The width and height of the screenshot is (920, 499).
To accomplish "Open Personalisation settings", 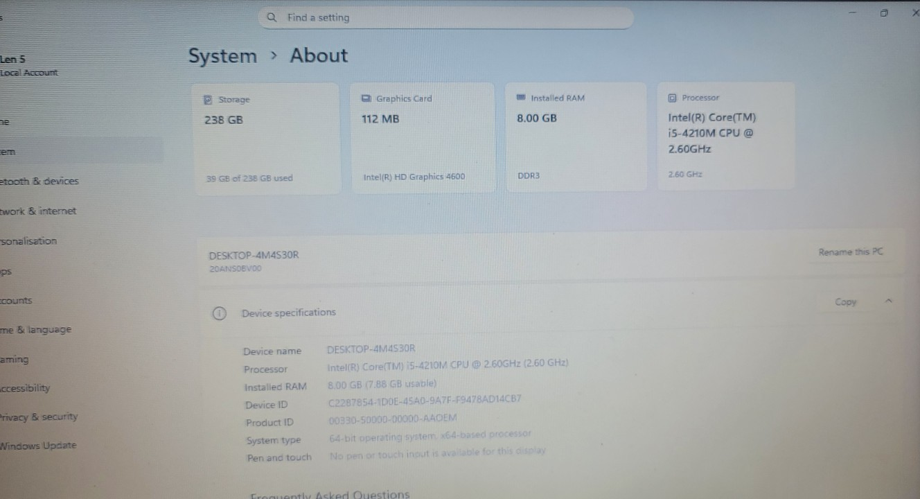I will (28, 241).
